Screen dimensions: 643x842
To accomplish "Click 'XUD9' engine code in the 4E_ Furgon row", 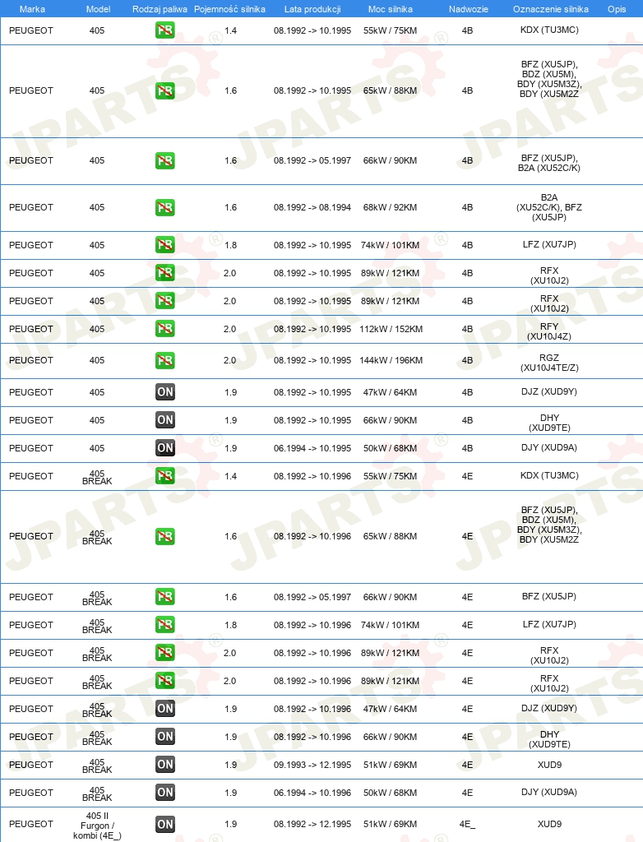I will coord(549,824).
